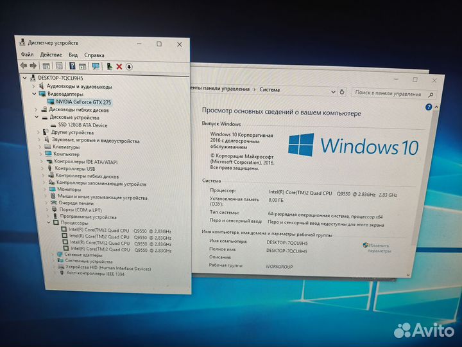The width and height of the screenshot is (462, 347).
Task: Collapse the Процессоры category
Action: tap(47, 222)
